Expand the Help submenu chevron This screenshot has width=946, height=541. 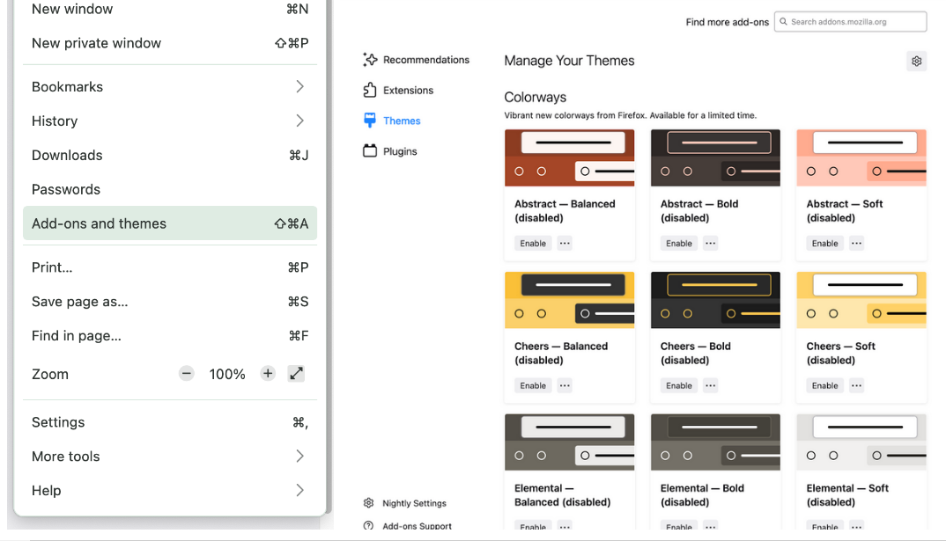point(299,490)
